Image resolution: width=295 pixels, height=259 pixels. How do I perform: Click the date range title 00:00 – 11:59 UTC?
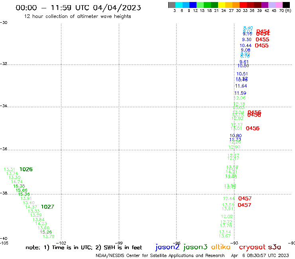coord(78,8)
